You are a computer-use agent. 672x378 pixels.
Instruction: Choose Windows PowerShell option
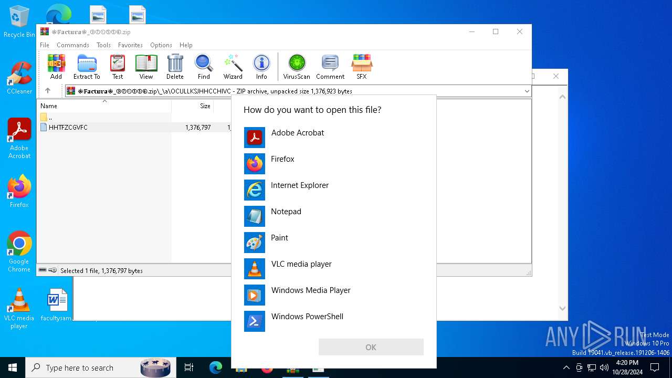tap(334, 321)
